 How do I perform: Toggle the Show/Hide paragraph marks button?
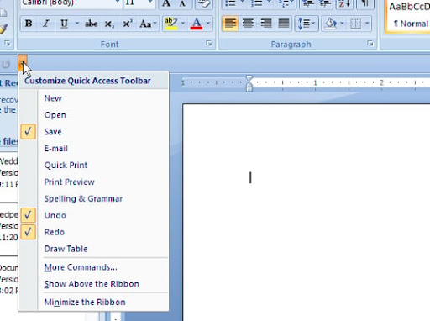365,3
